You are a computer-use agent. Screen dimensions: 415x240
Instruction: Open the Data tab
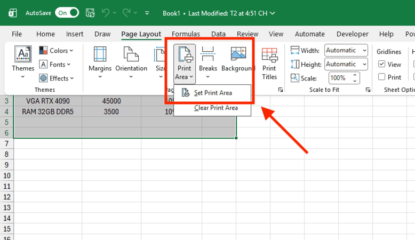(218, 34)
